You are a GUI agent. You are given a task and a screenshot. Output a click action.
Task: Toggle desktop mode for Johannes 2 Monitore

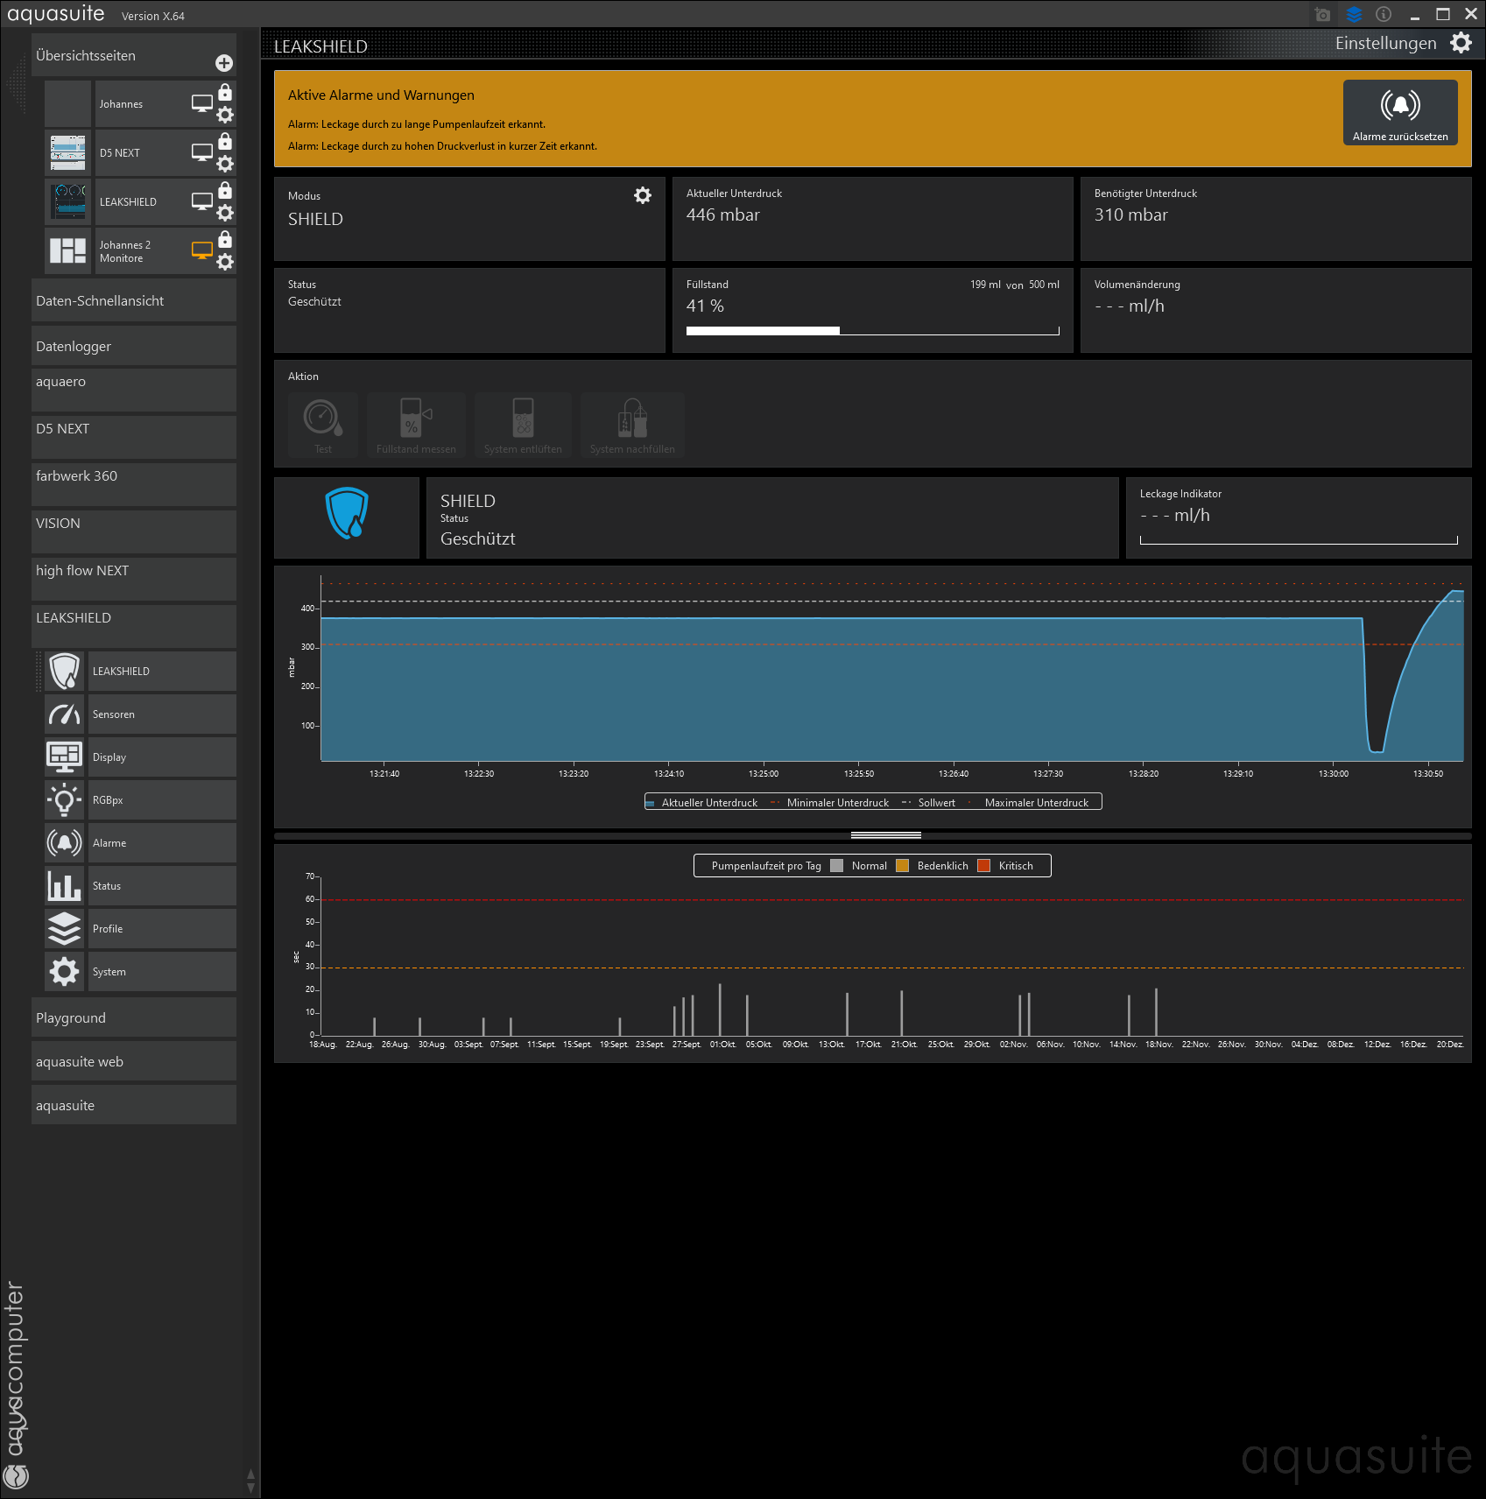click(x=202, y=250)
